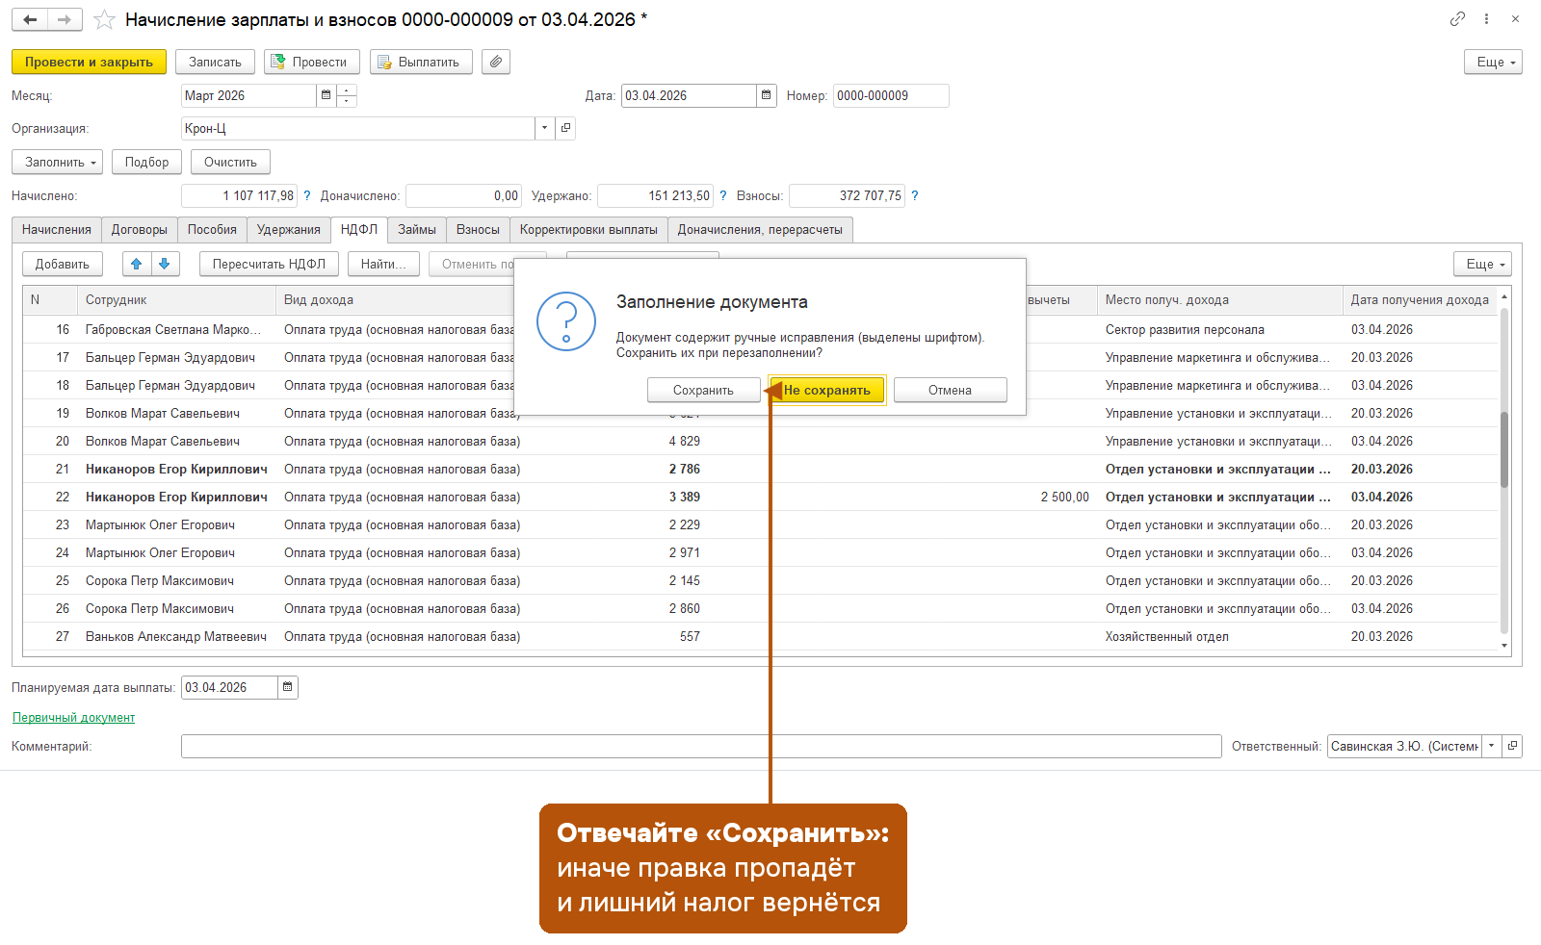This screenshot has width=1541, height=945.
Task: Open the Заполнить dropdown button
Action: (58, 162)
